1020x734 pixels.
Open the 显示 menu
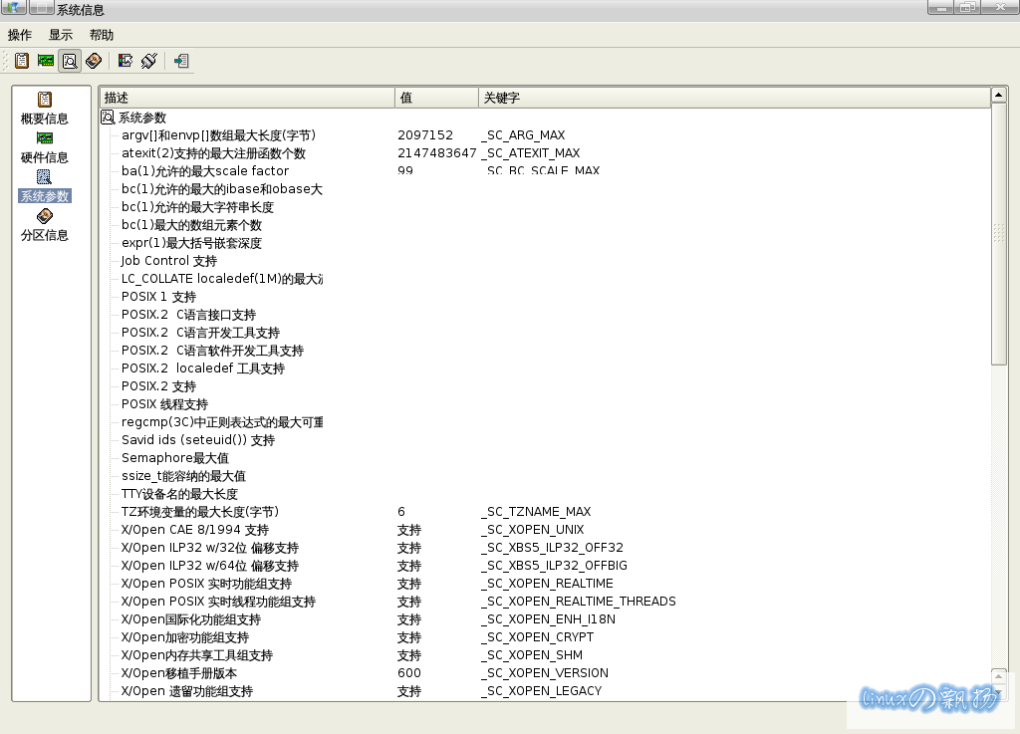(61, 35)
